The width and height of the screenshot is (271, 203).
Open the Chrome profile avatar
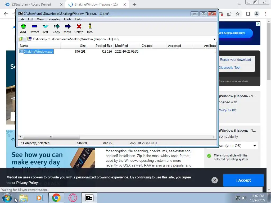coord(257,14)
